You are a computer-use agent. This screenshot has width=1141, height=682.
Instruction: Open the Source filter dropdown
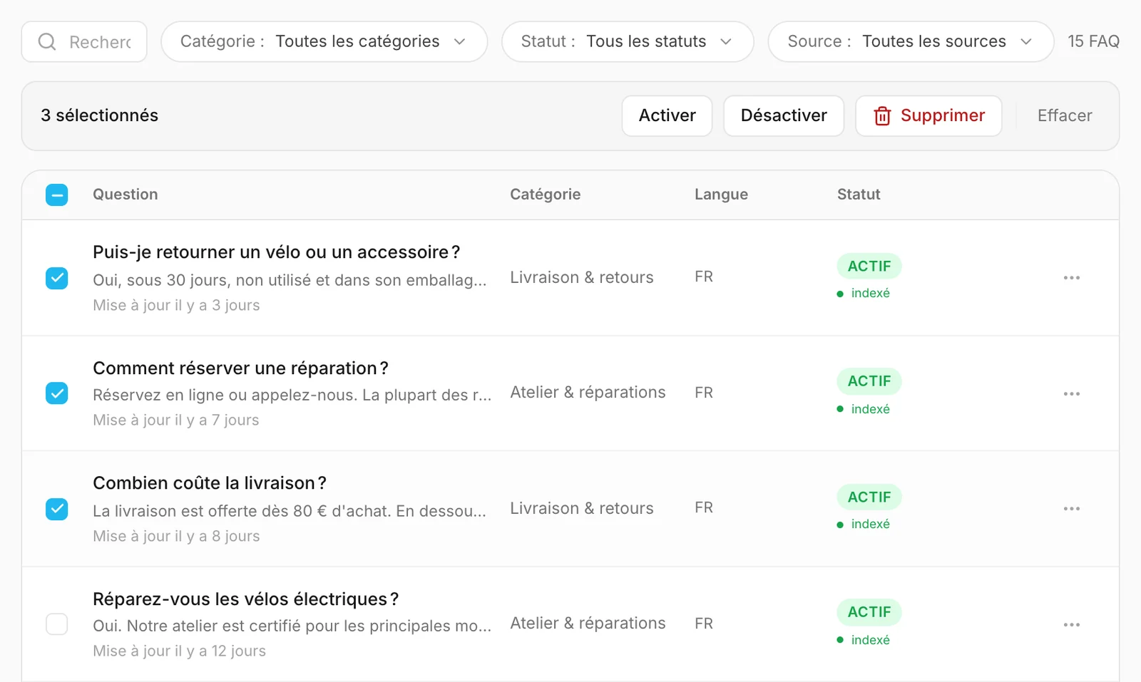[911, 41]
